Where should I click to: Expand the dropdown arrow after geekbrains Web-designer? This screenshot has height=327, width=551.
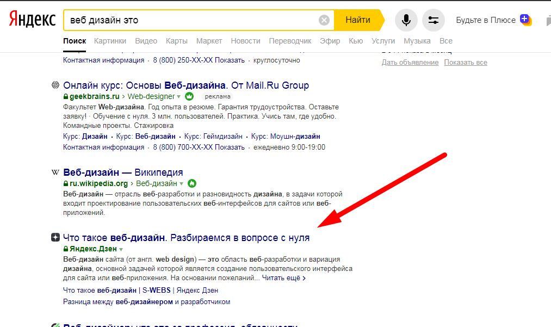point(179,97)
